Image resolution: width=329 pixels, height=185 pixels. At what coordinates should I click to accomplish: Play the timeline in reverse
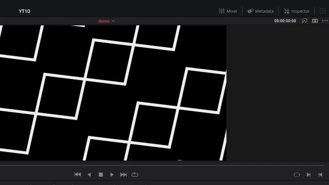click(x=89, y=175)
